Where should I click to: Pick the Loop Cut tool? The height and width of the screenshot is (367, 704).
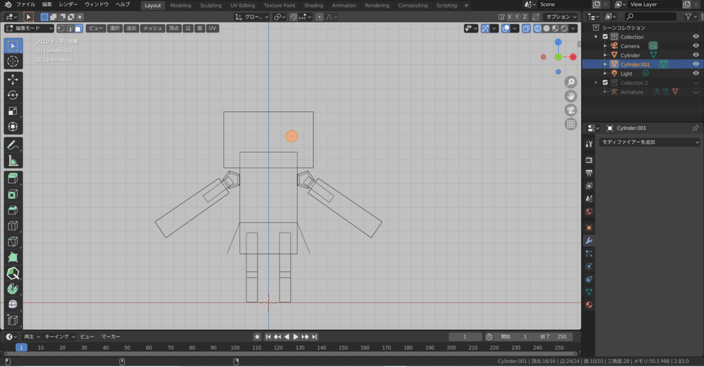pyautogui.click(x=13, y=225)
